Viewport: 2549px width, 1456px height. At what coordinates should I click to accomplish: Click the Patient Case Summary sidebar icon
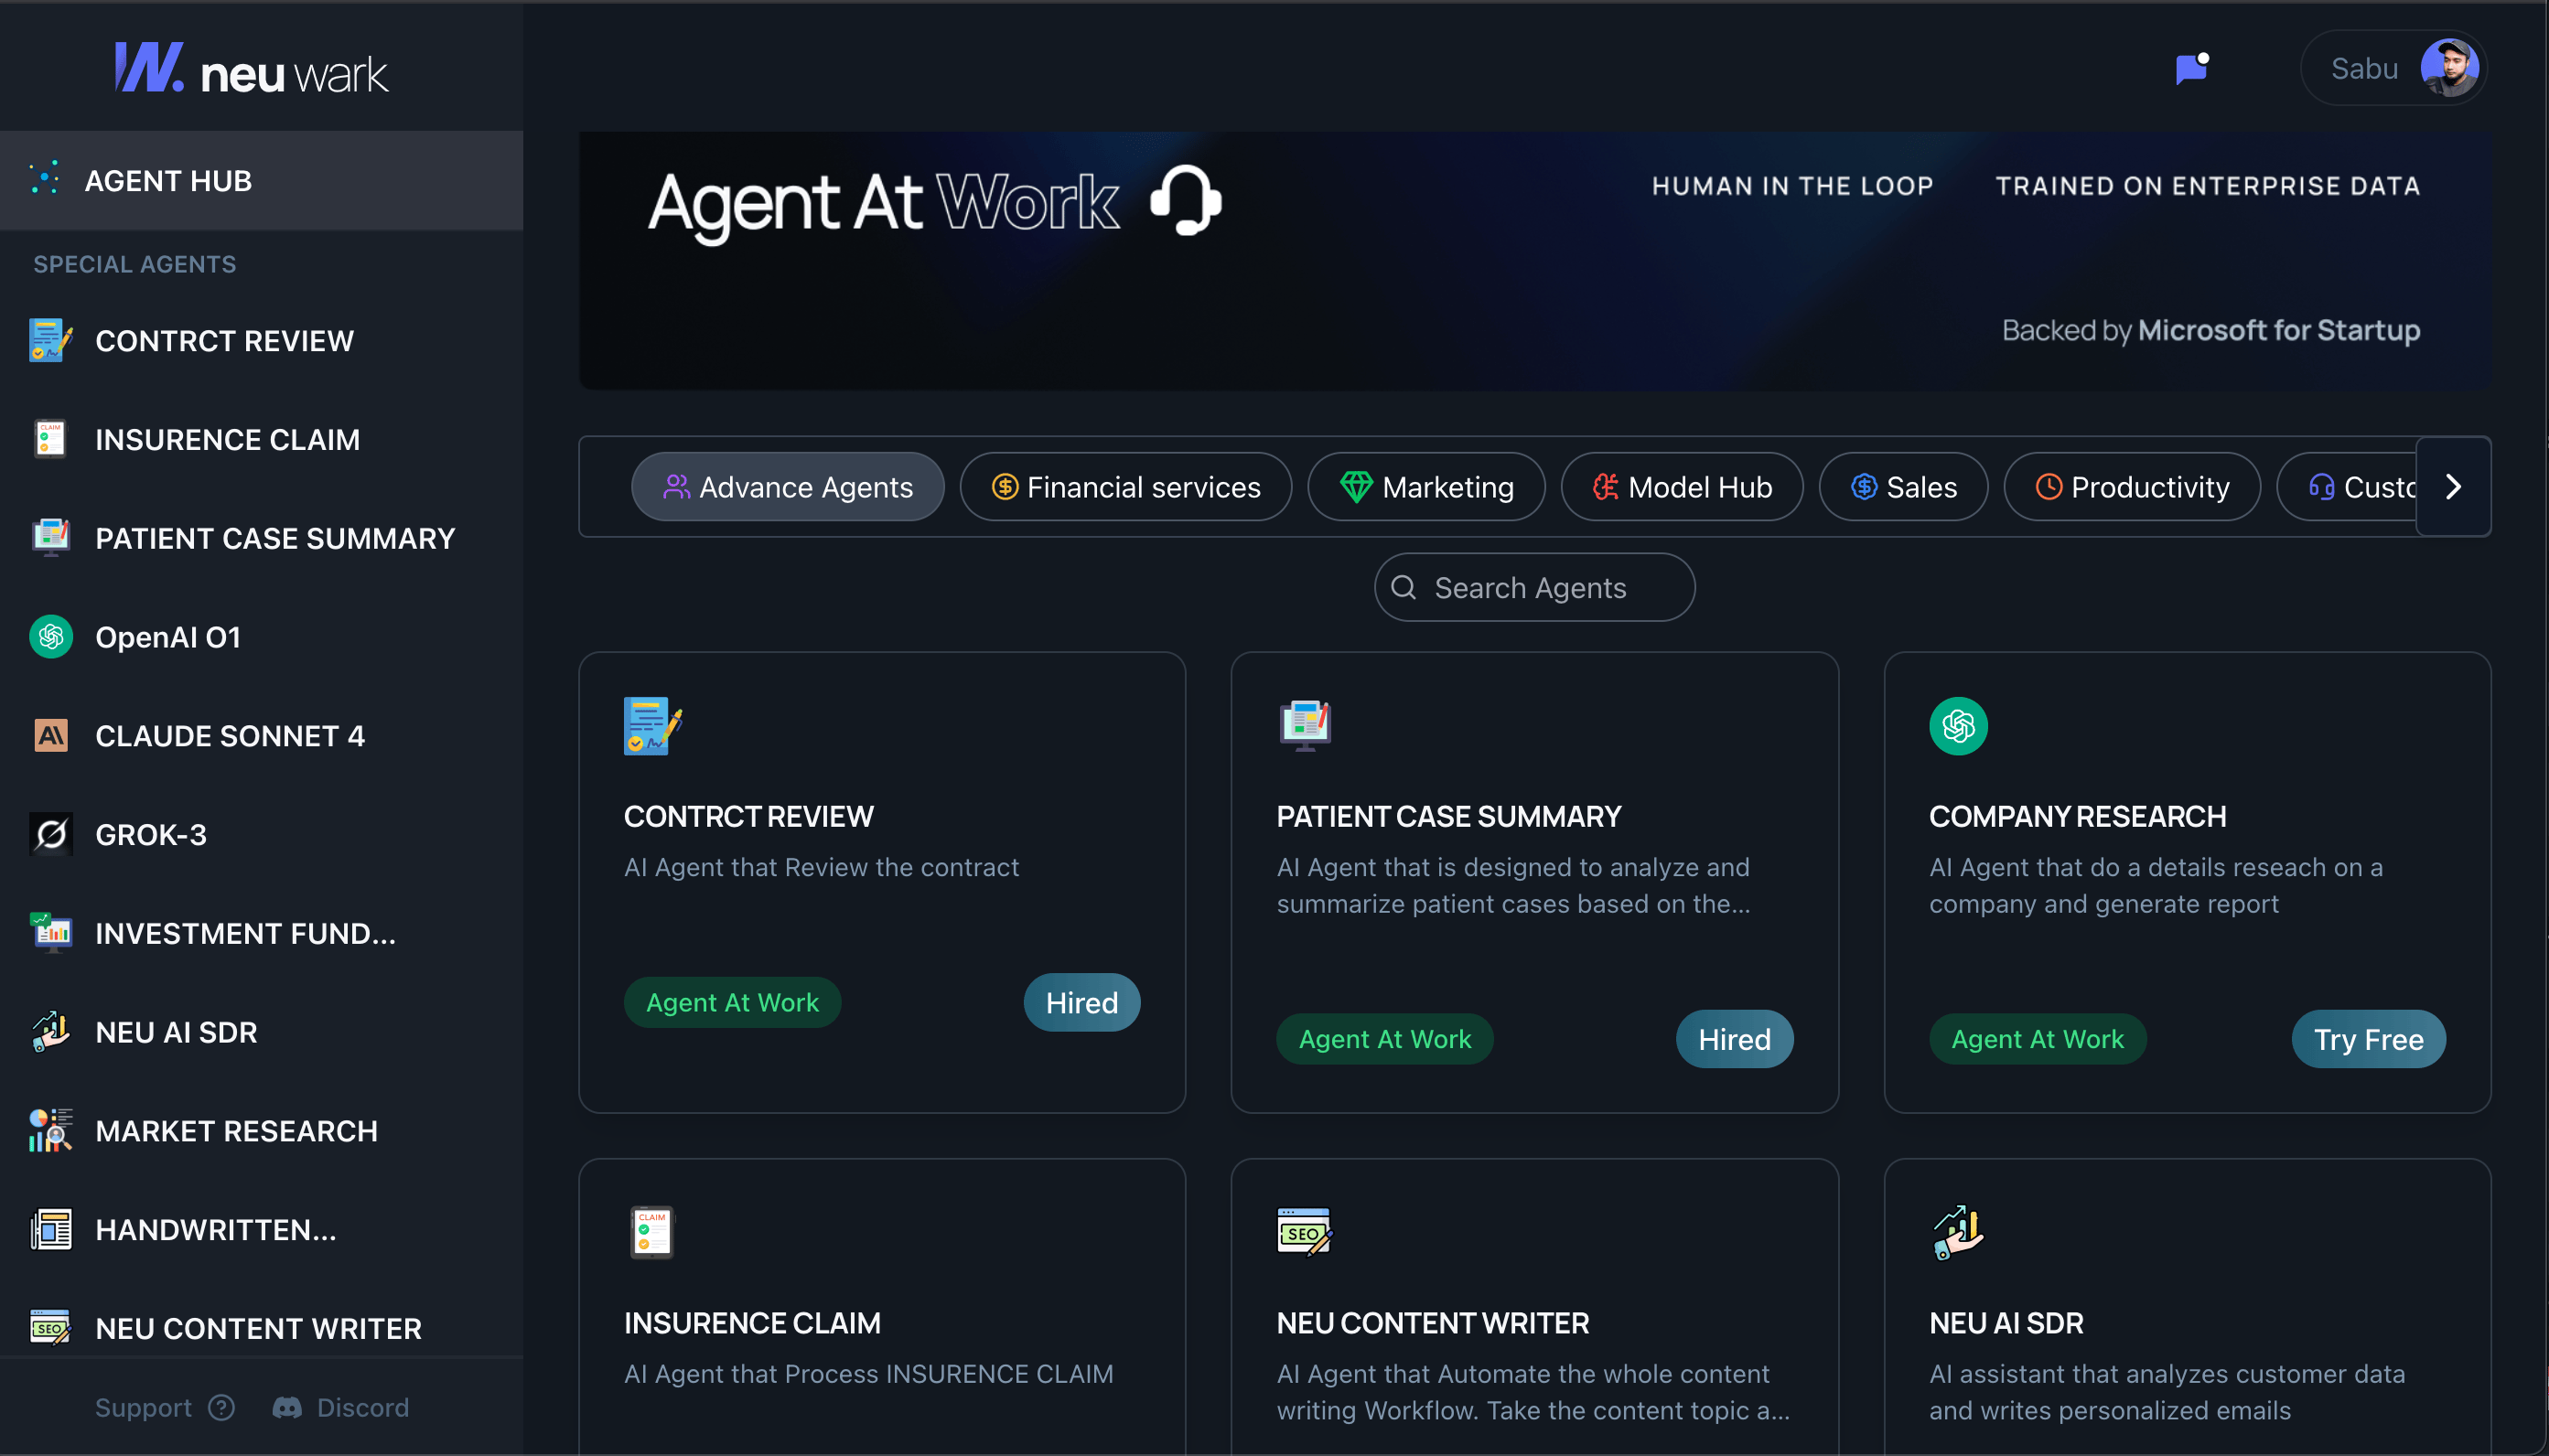click(x=51, y=537)
